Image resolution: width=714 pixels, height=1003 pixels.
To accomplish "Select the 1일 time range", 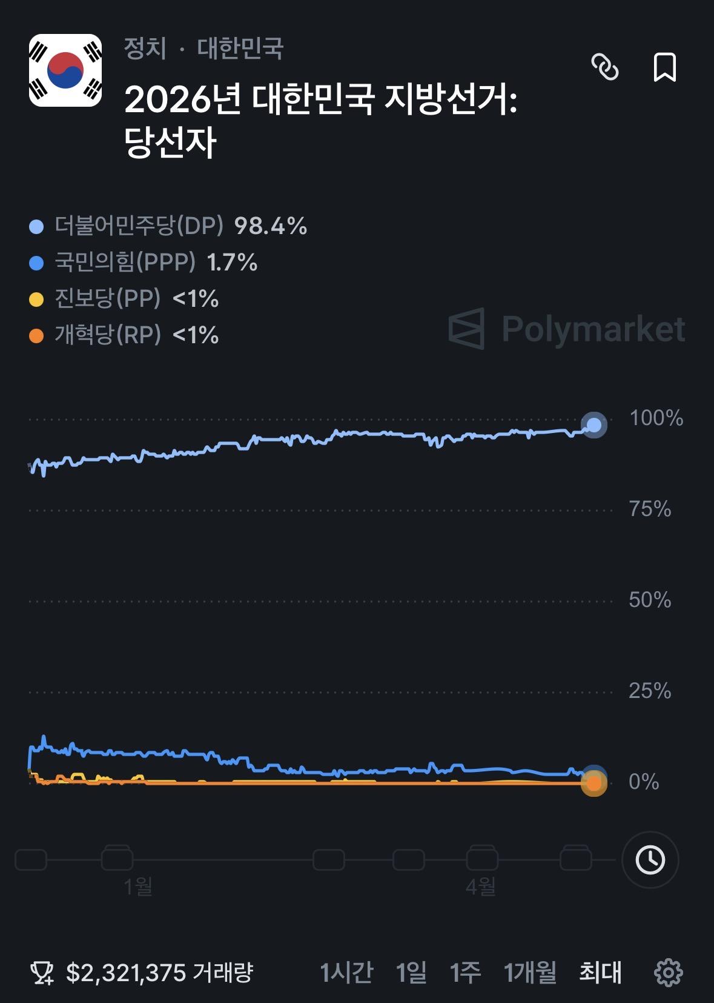I will click(x=411, y=973).
